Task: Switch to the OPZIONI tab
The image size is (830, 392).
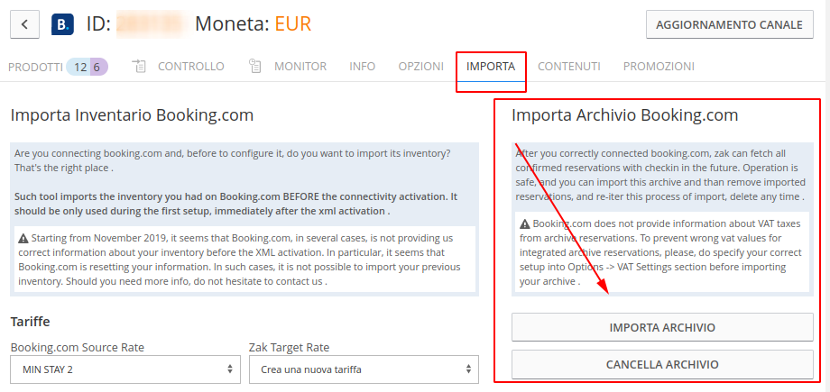Action: tap(420, 67)
